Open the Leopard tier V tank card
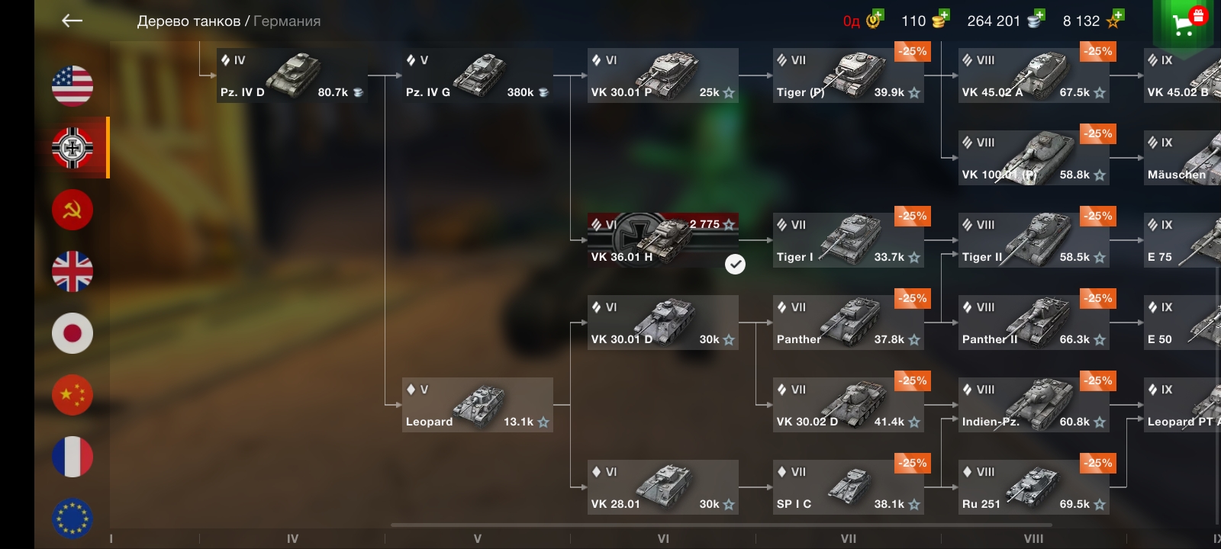Image resolution: width=1221 pixels, height=549 pixels. (477, 405)
